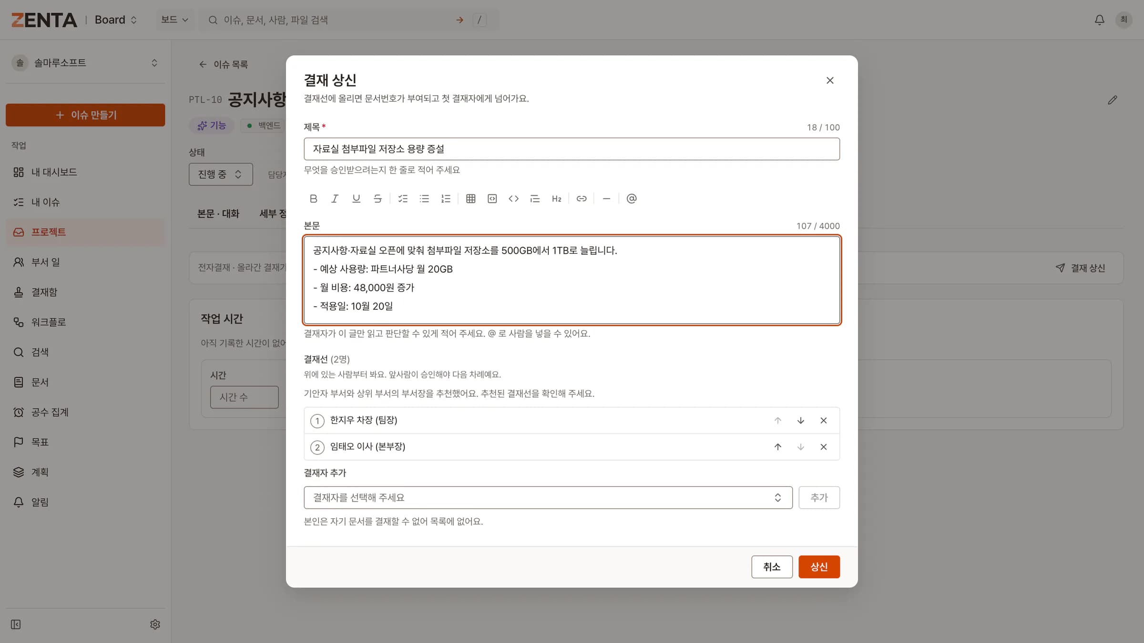Submit with the 상신 button

819,567
